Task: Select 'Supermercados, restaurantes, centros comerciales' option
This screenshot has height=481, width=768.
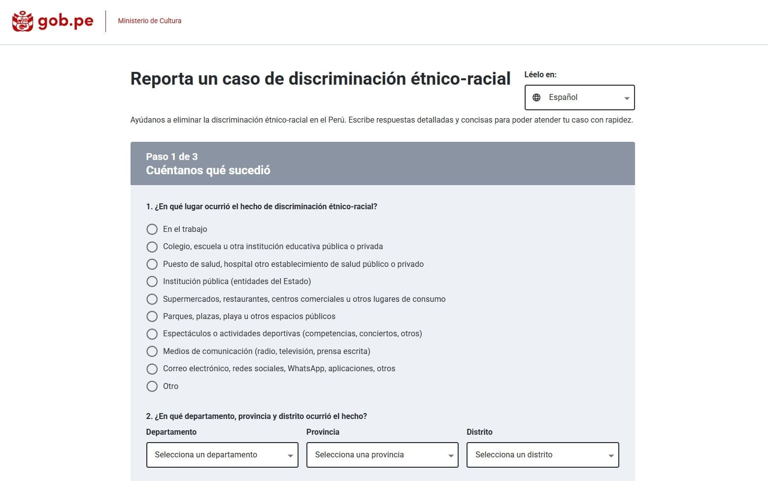Action: 152,299
